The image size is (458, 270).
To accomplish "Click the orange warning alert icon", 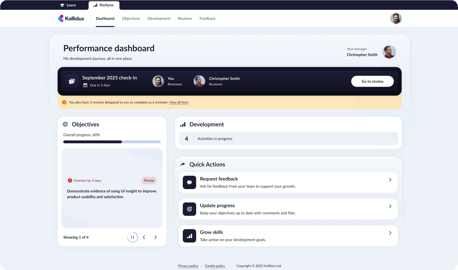I will 64,102.
